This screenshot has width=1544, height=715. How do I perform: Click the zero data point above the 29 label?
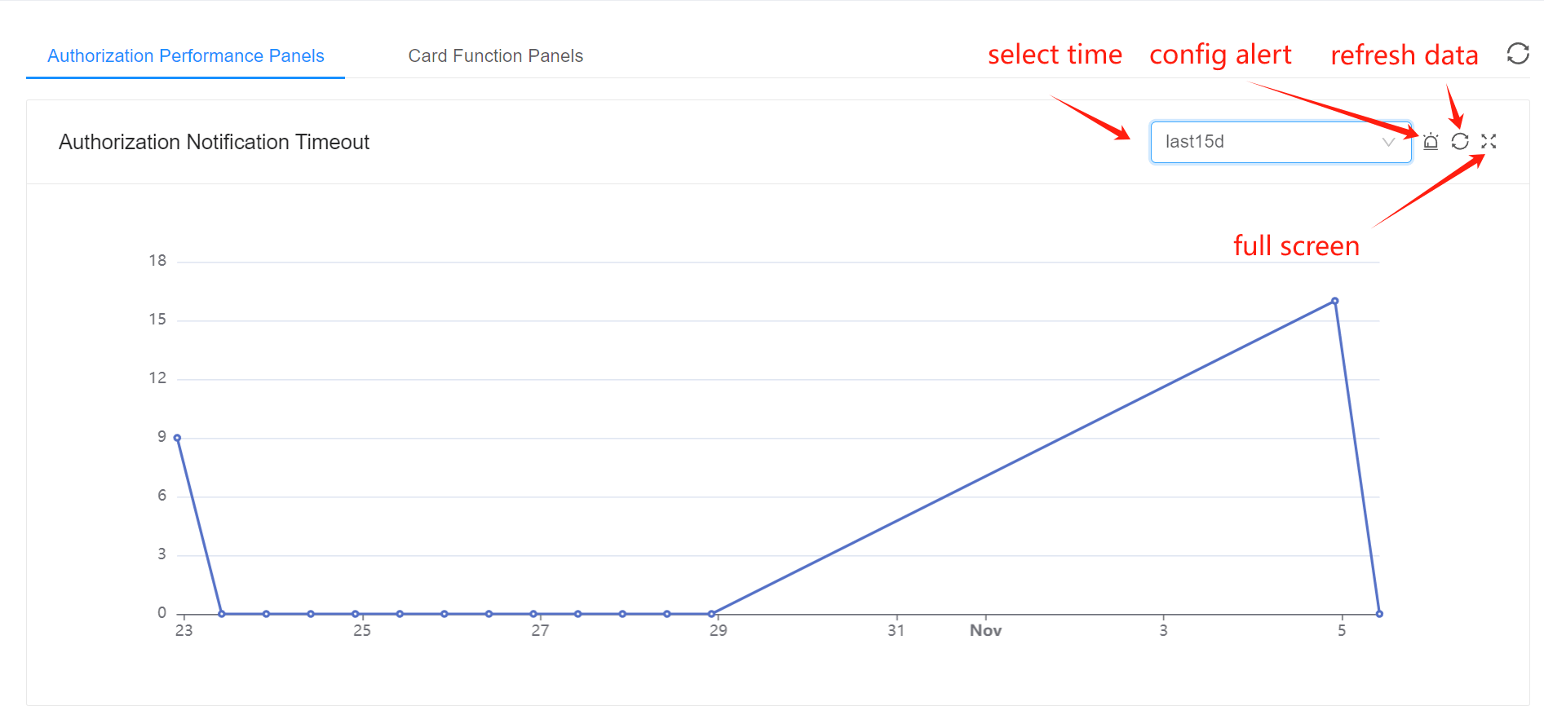pyautogui.click(x=711, y=614)
